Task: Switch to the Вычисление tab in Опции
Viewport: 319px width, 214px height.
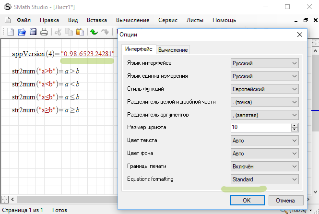Action: click(173, 49)
